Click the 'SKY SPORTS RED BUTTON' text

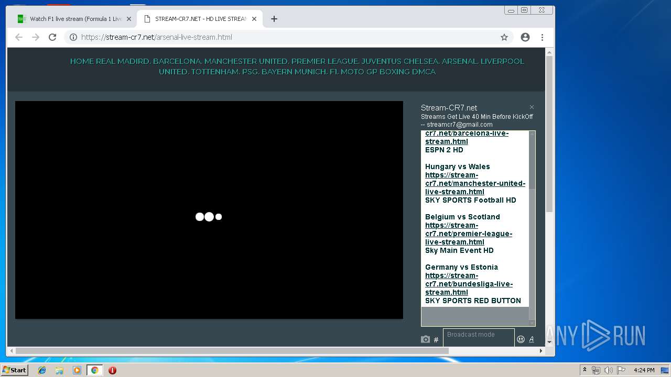pyautogui.click(x=473, y=301)
